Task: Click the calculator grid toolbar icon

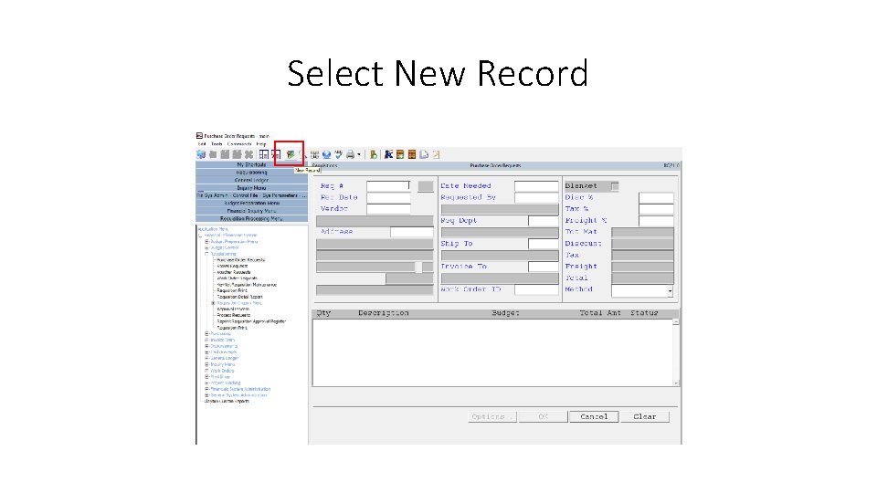Action: click(315, 154)
